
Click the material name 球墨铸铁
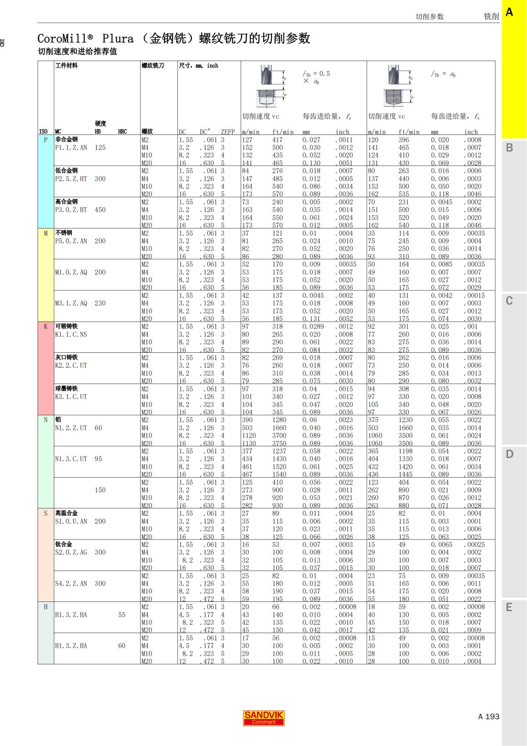click(66, 388)
